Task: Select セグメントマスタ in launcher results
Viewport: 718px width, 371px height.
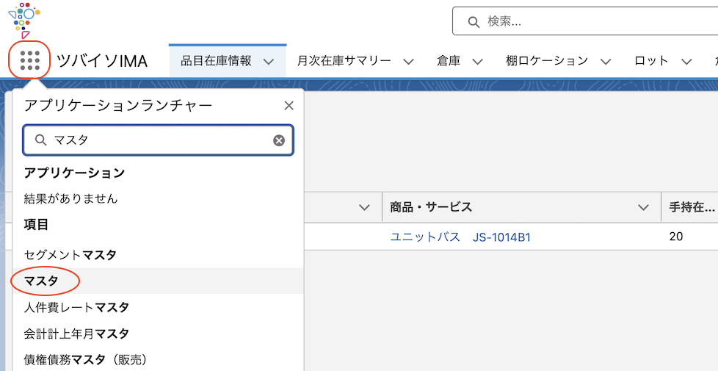Action: 158,255
